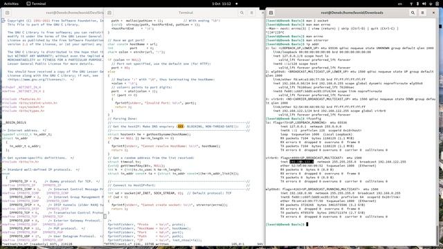Open the volume indicator in the top bar
Viewport: 443px width, 249px height.
click(424, 3)
